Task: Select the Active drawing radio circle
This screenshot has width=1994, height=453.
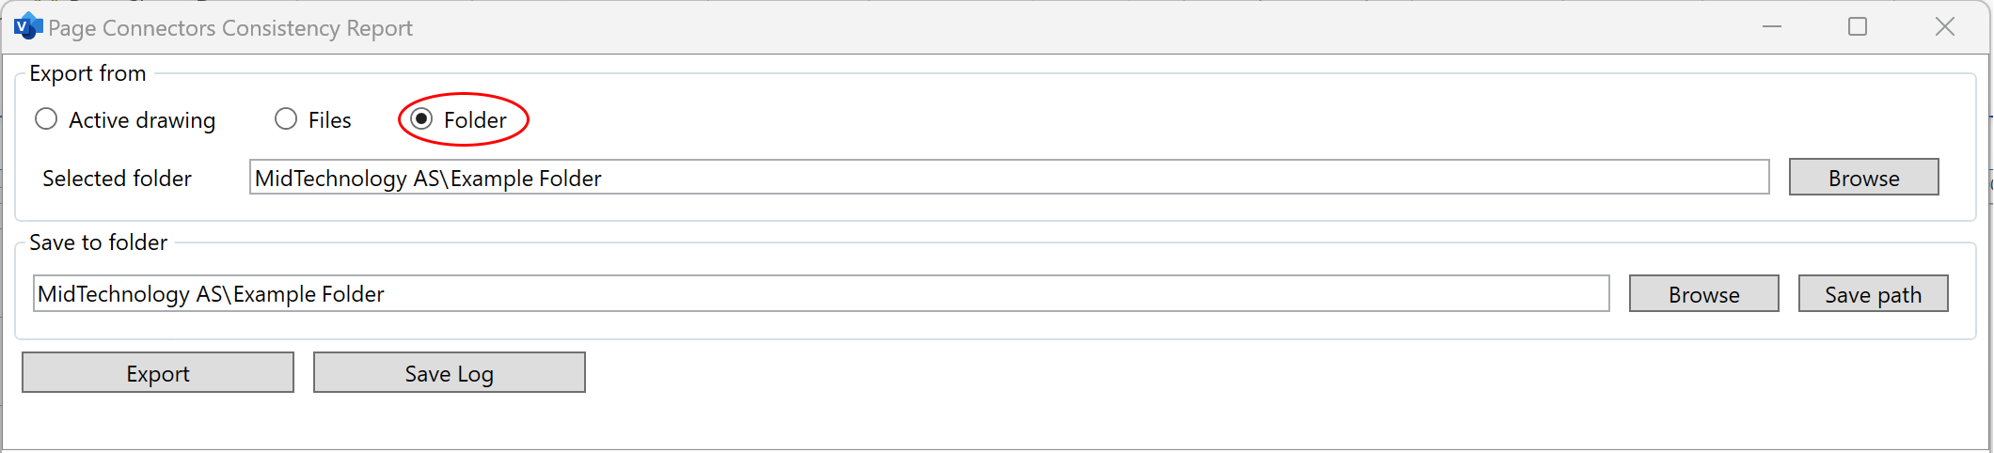Action: point(46,119)
